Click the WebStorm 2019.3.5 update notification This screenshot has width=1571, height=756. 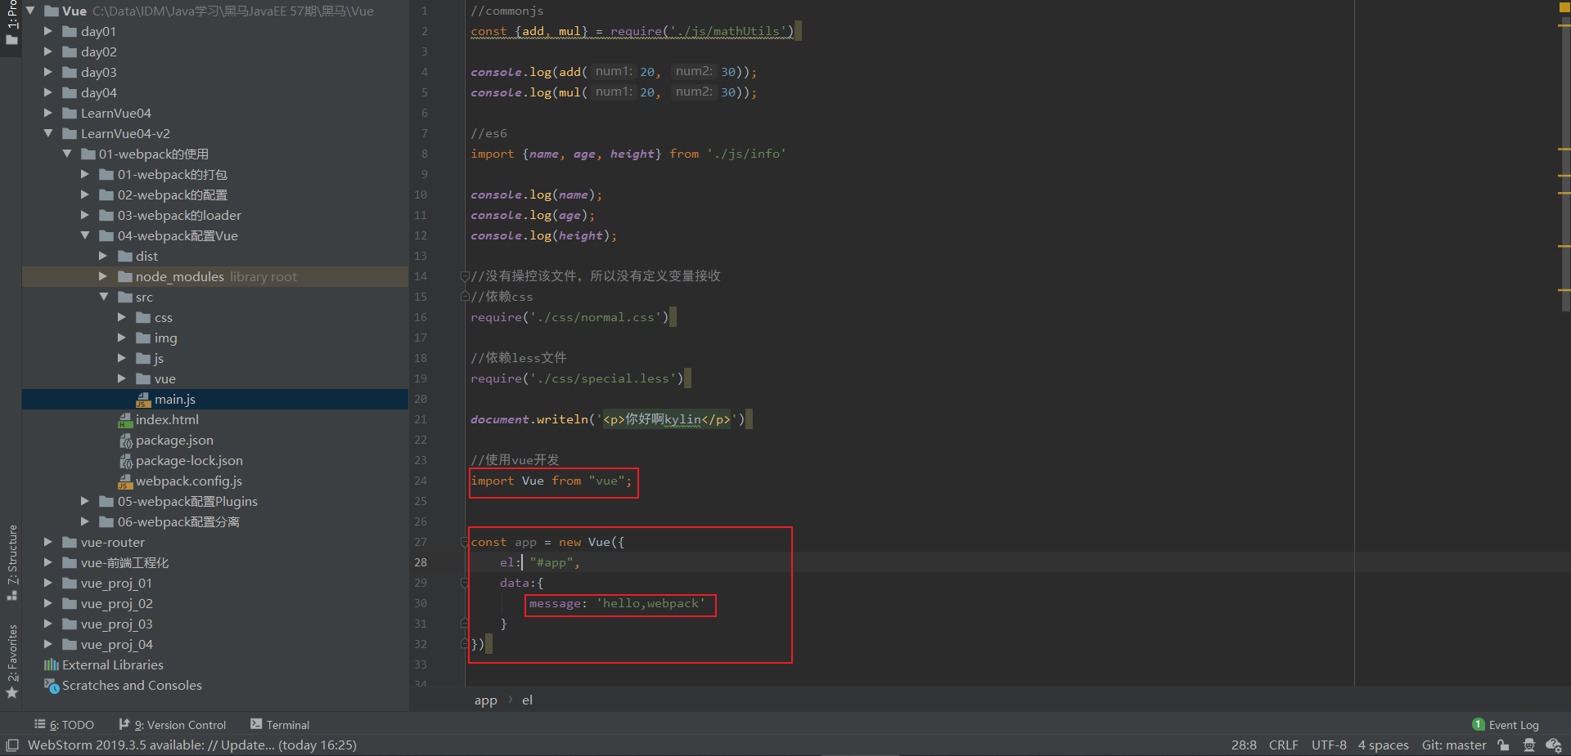pos(192,745)
